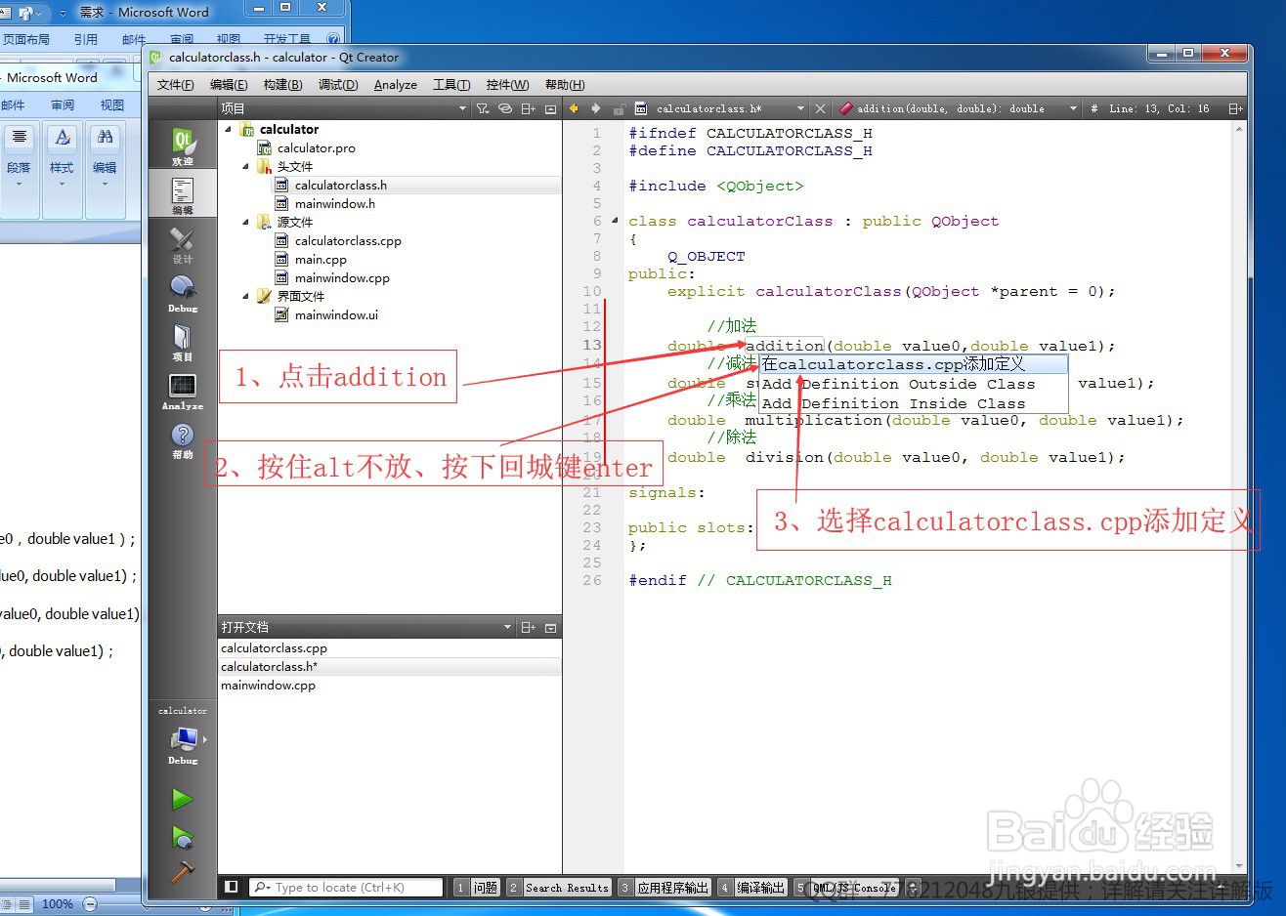Toggle the left sidebar visibility button

(232, 887)
